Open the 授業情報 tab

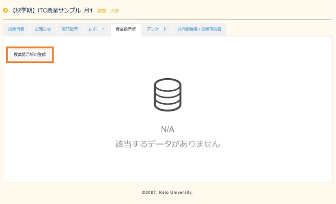16,29
